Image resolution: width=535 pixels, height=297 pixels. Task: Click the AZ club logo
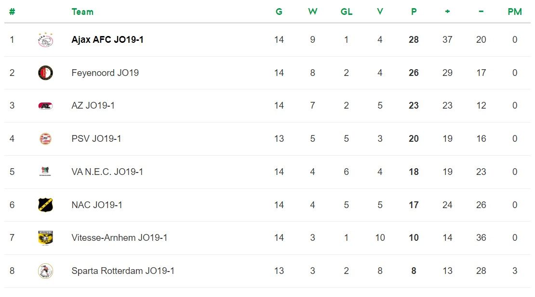tap(45, 106)
